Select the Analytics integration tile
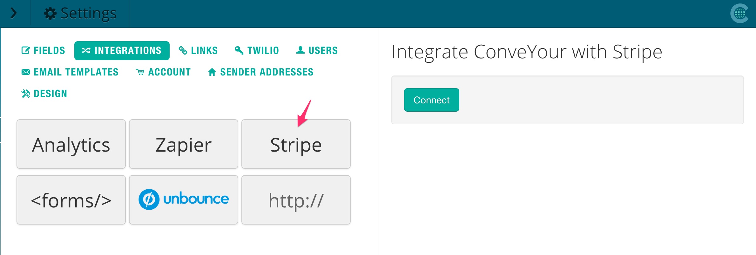Viewport: 756px width, 255px height. tap(71, 144)
